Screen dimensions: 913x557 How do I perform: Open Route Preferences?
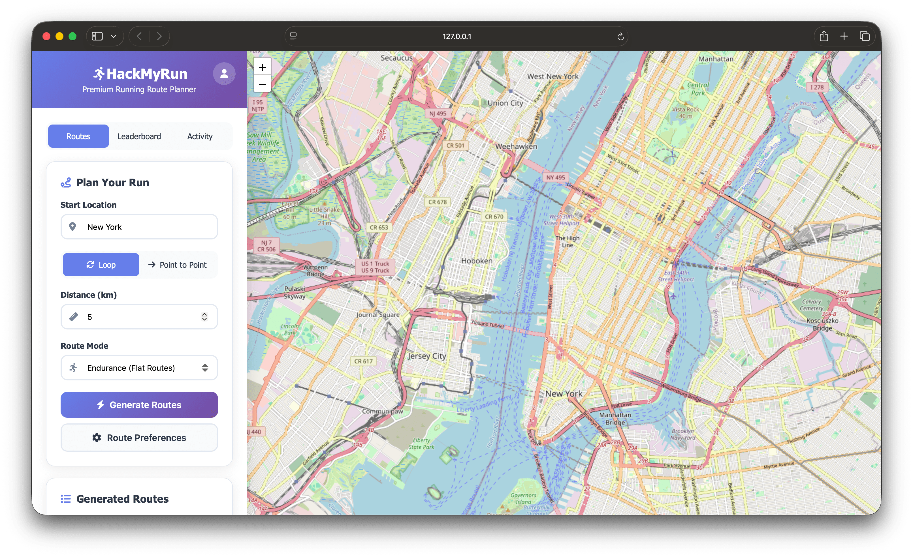click(x=139, y=438)
